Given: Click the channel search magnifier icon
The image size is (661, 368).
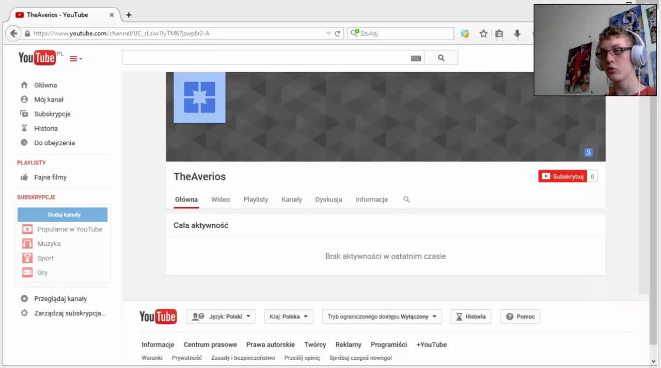Looking at the screenshot, I should [406, 199].
